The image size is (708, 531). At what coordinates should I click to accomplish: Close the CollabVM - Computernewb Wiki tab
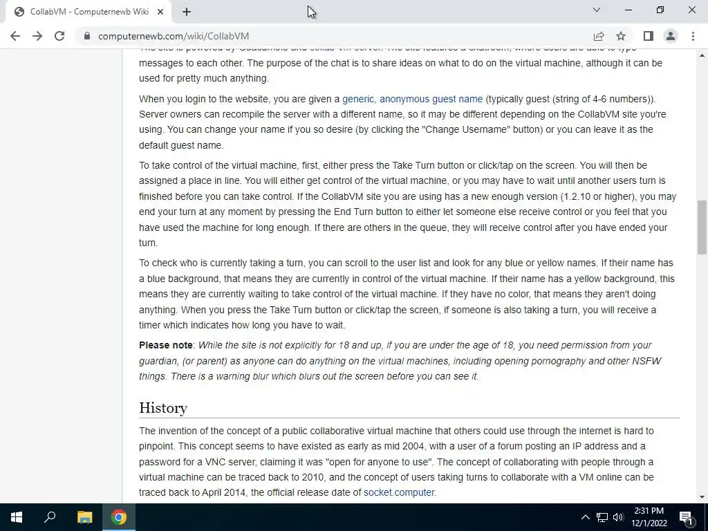coord(160,12)
